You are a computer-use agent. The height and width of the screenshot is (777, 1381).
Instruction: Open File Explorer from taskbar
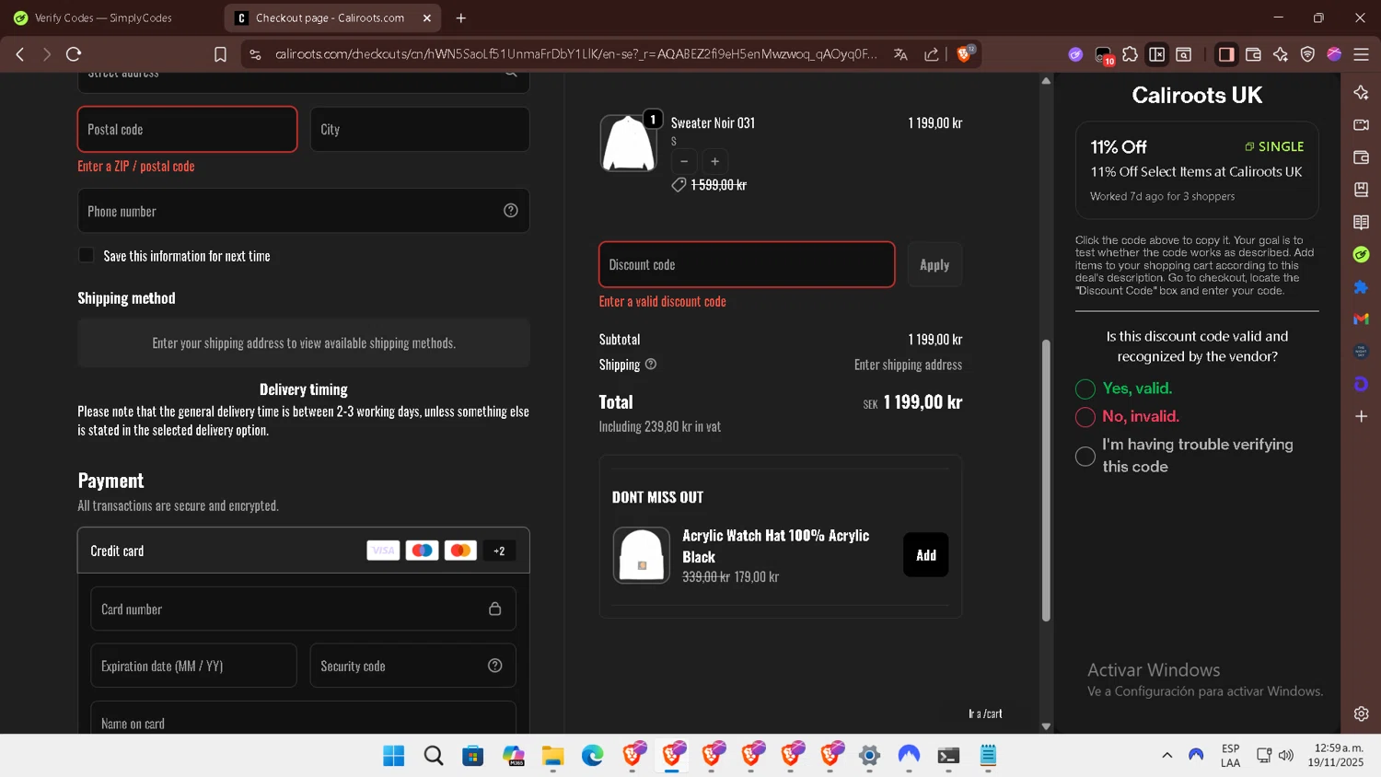(x=552, y=756)
